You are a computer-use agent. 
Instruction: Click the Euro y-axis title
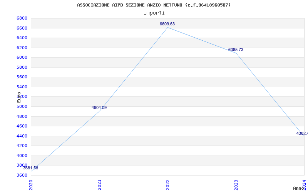click(x=19, y=98)
